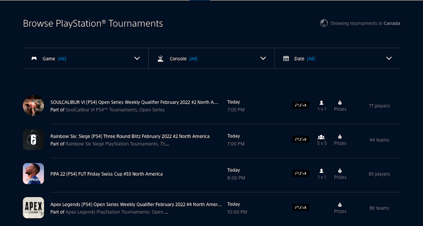Open the Game filter dropdown
The height and width of the screenshot is (226, 423).
click(86, 58)
